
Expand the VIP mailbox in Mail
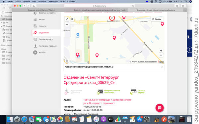[1, 22]
